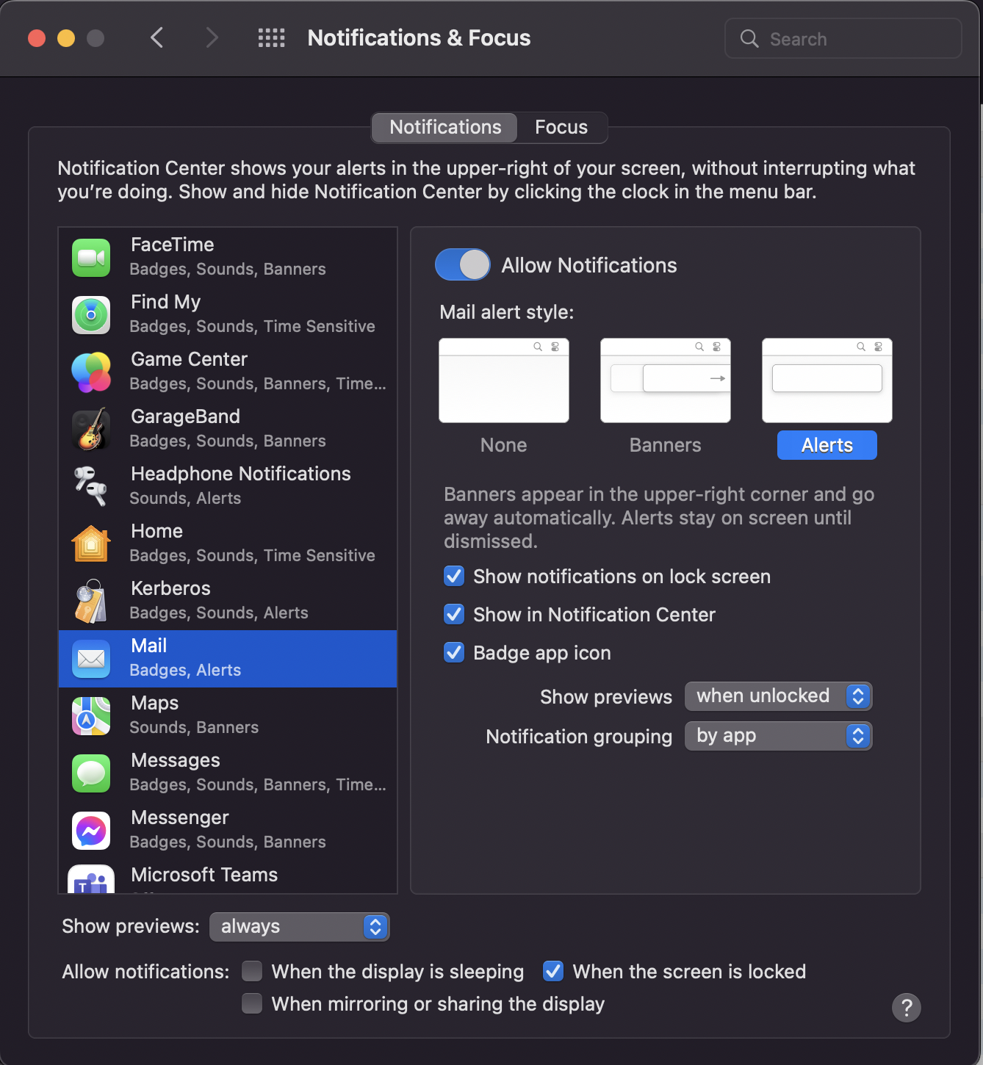Choose the Alerts alert style preview thumbnail
983x1065 pixels.
point(827,380)
